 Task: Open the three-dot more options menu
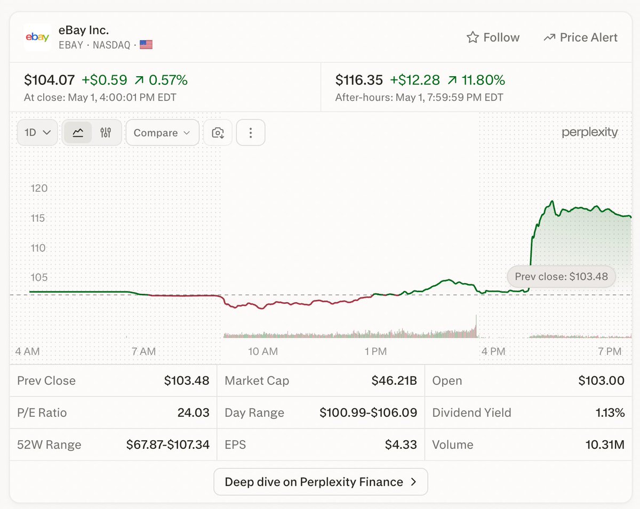(x=251, y=133)
